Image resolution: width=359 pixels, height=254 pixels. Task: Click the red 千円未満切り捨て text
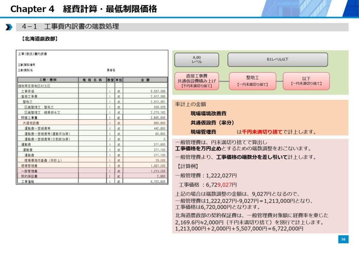point(262,132)
